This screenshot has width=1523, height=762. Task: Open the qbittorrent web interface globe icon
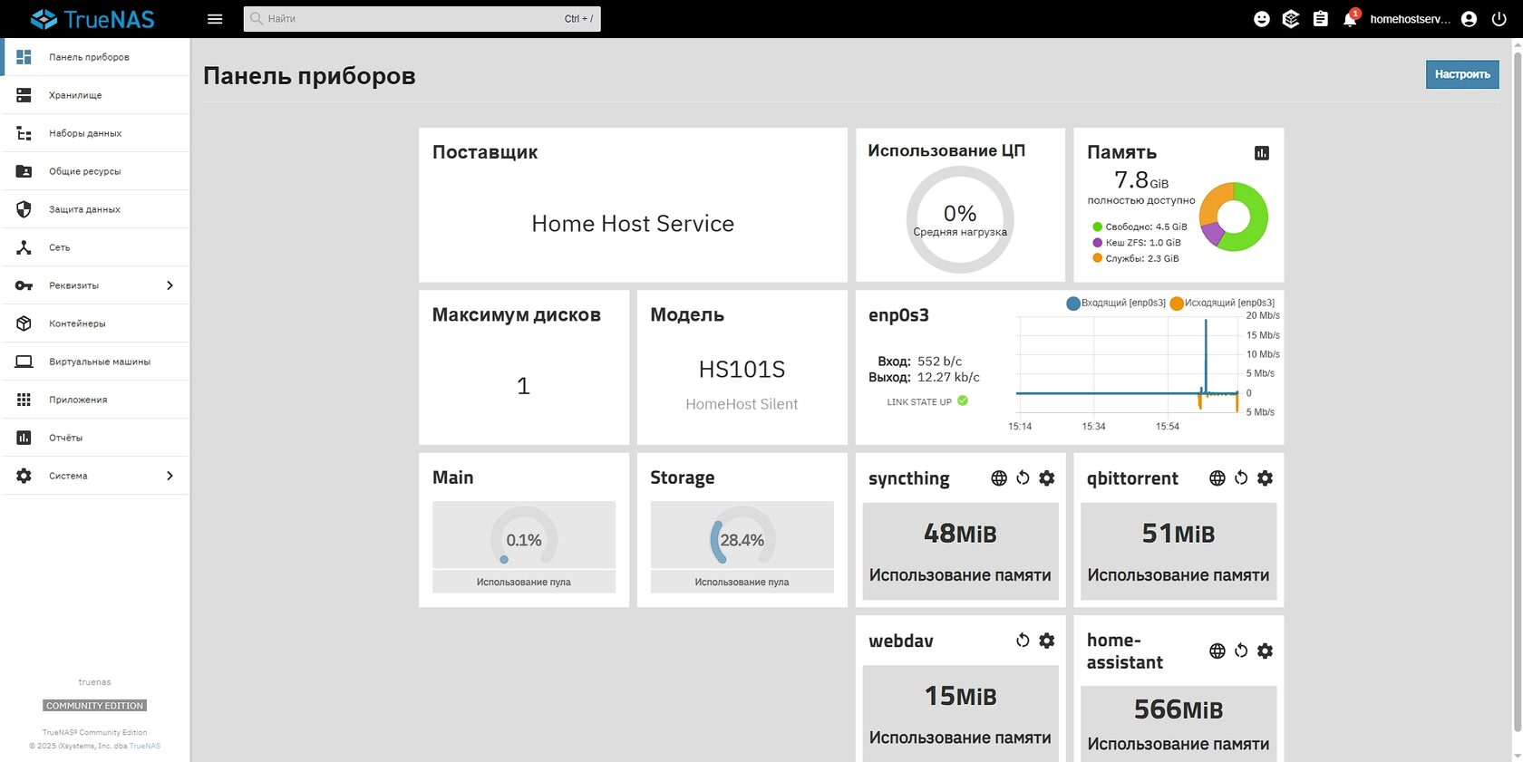point(1217,478)
